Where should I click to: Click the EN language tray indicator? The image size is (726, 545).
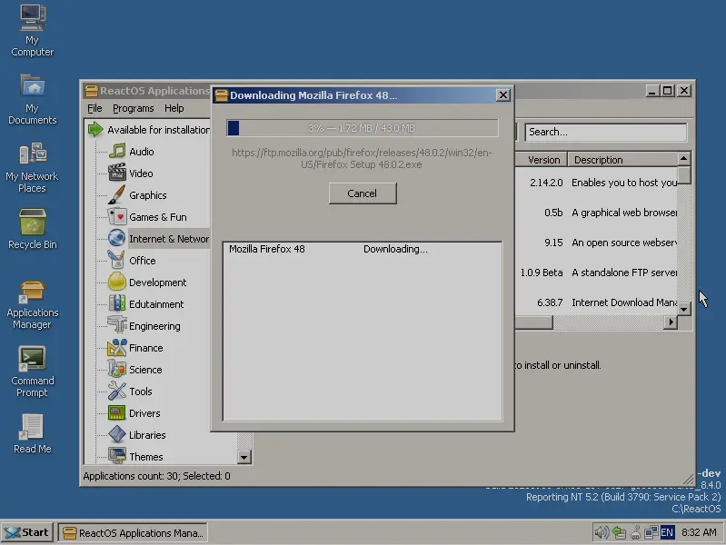pos(667,532)
